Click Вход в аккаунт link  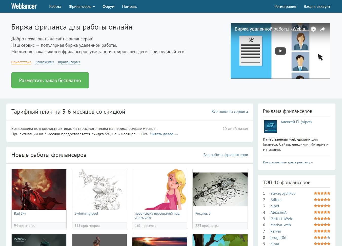pyautogui.click(x=317, y=7)
